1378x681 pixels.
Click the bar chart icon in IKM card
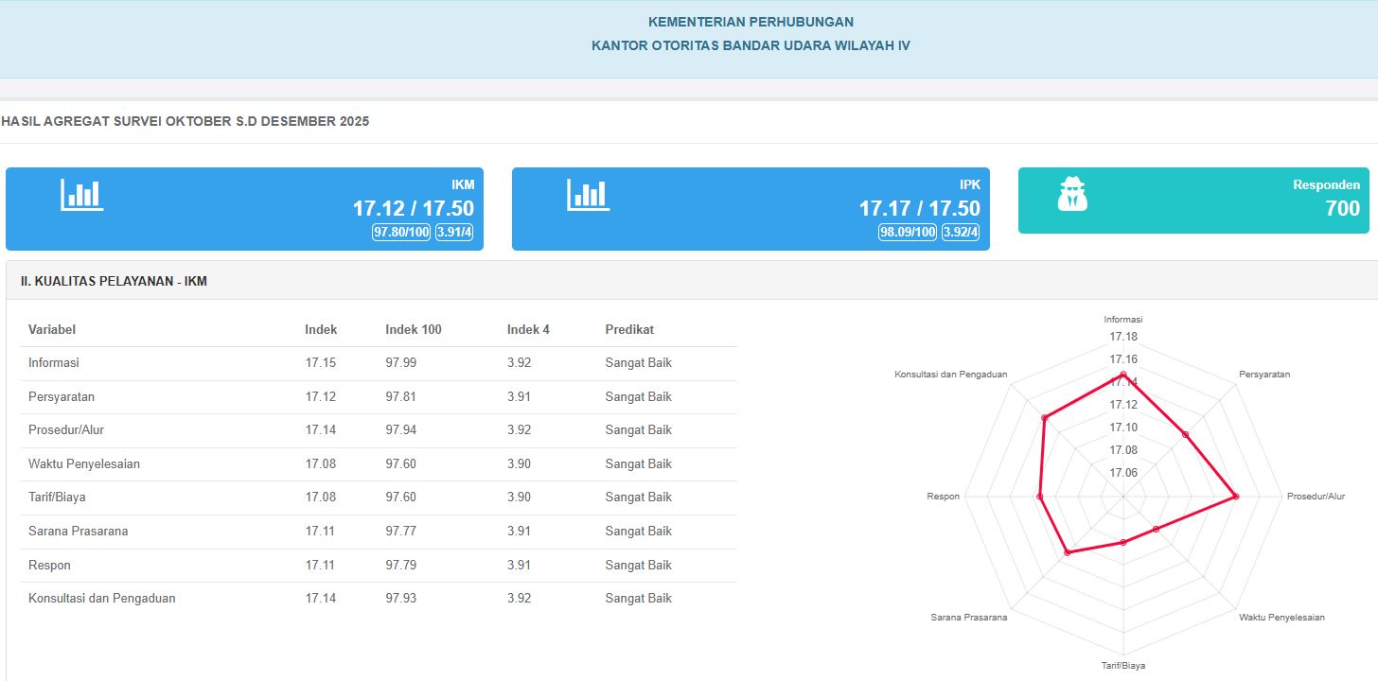pos(82,195)
